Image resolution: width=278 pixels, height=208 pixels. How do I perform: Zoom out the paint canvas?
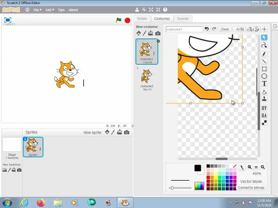coord(250,167)
